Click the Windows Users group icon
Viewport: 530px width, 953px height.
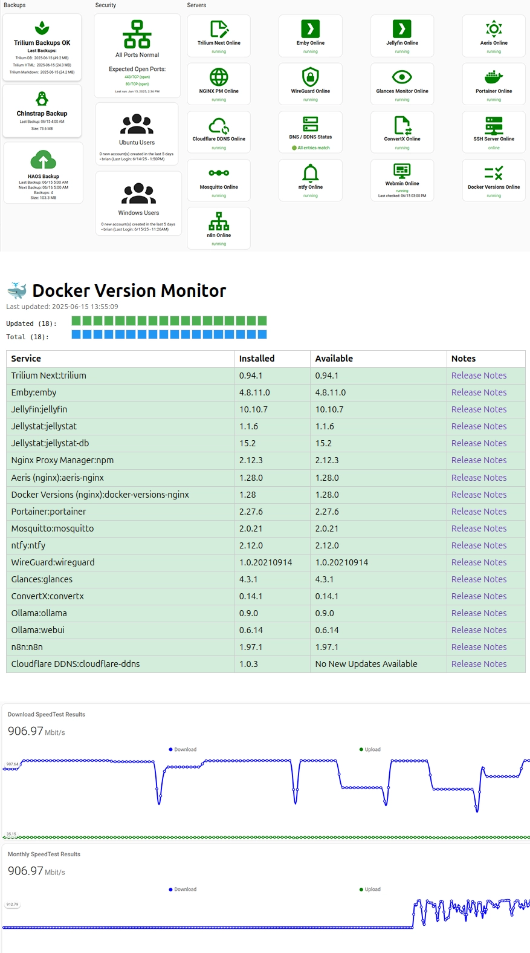139,194
